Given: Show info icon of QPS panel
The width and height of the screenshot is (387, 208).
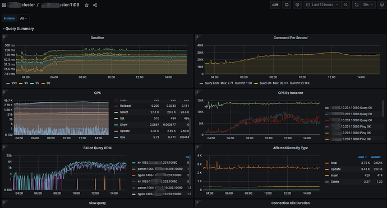Looking at the screenshot, I should (4, 92).
